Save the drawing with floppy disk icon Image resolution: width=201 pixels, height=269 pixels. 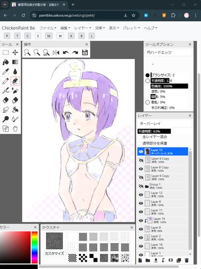click(x=85, y=52)
